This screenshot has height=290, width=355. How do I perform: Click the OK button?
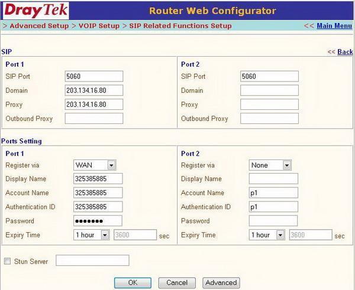[x=133, y=283]
